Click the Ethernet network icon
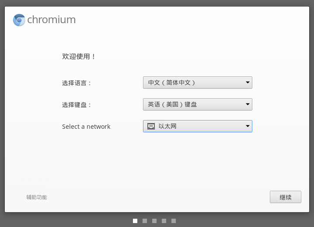The width and height of the screenshot is (314, 227). [151, 126]
